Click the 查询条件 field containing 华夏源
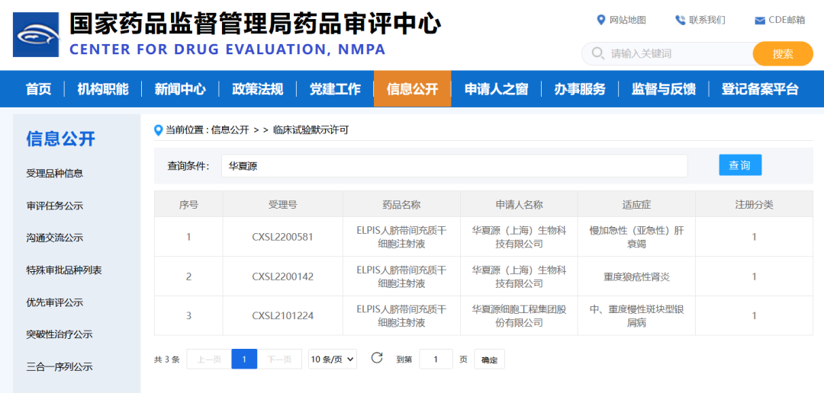 click(454, 166)
